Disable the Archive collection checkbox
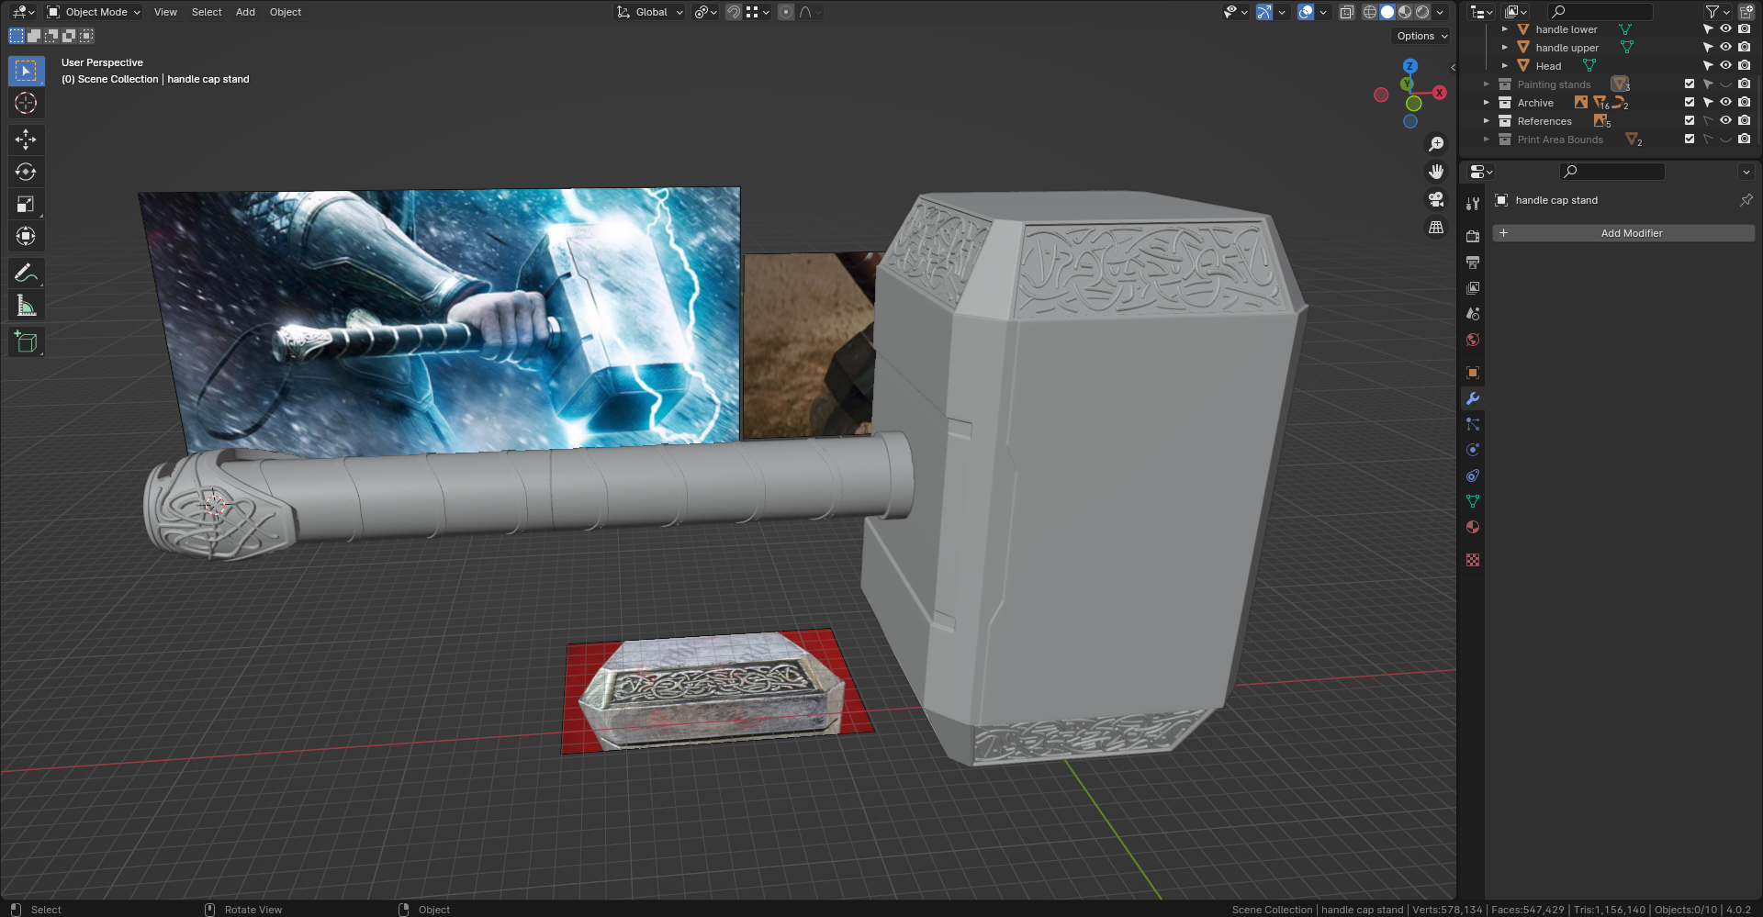1763x917 pixels. click(1688, 102)
